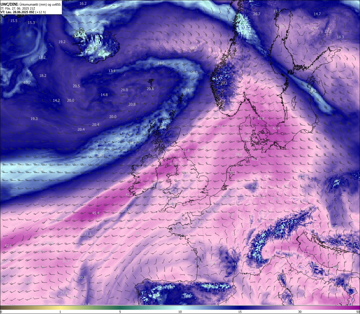Click the 23.2 value over France

coord(198,262)
